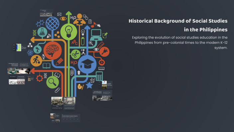Screen dimensions: 234x132
Task: Click the orange person reading icon
Action: [x=79, y=19]
